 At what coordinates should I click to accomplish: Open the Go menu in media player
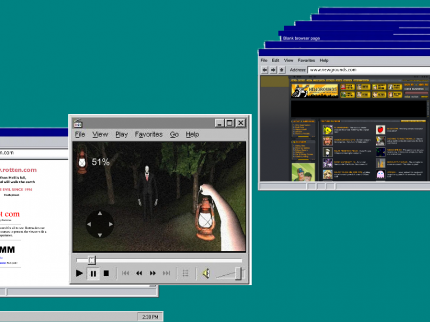174,135
